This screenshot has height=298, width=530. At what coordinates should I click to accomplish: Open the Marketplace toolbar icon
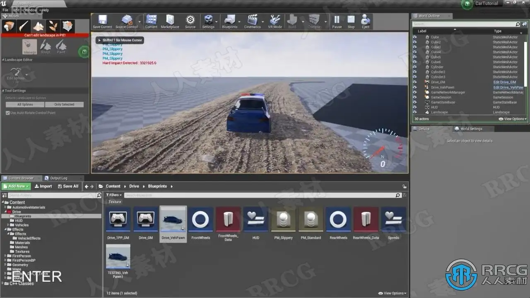tap(170, 22)
